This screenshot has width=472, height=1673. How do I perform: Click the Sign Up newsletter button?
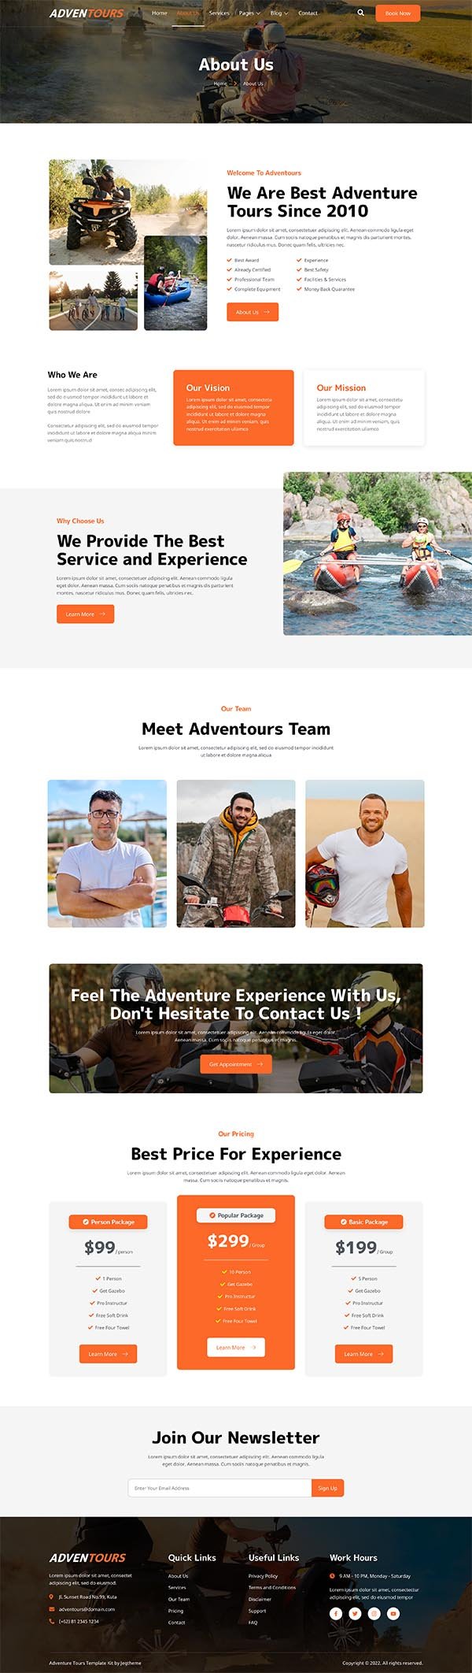[328, 1488]
